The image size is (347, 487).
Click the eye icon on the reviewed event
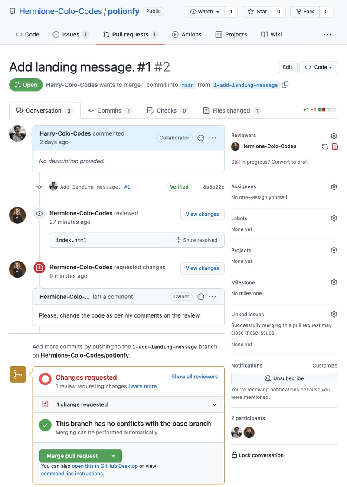[39, 214]
